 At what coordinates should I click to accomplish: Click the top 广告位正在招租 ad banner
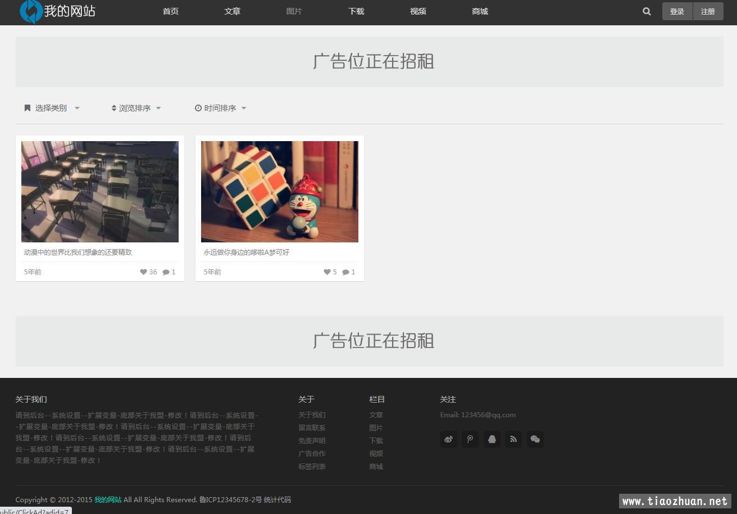coord(369,62)
